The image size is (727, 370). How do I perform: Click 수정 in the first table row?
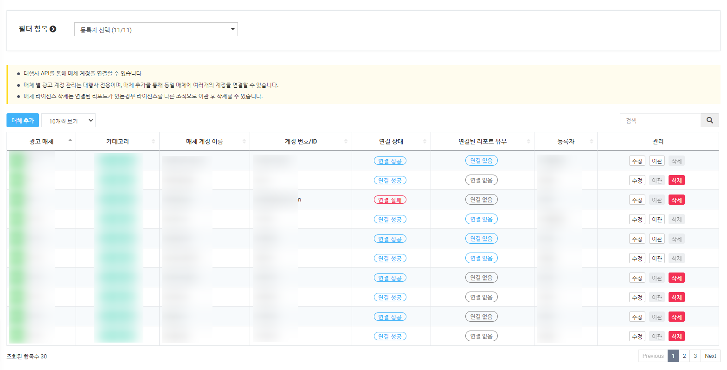(637, 161)
